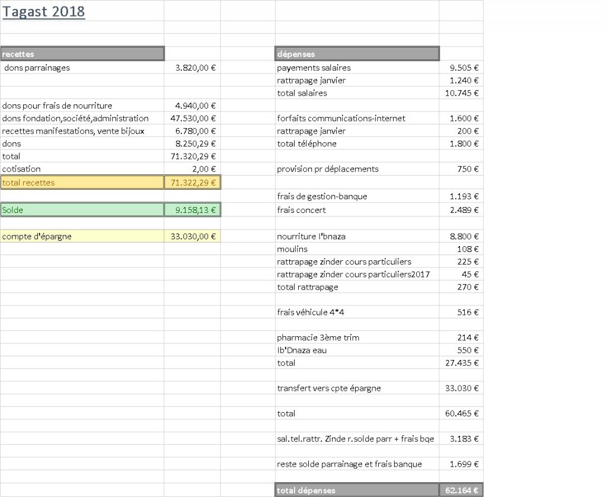Viewport: 607px width, 497px height.
Task: Click 'frais de gestion-banque' label
Action: [322, 196]
